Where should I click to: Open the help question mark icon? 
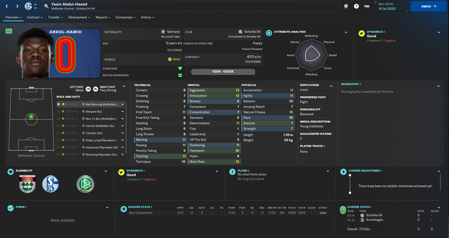click(x=356, y=6)
